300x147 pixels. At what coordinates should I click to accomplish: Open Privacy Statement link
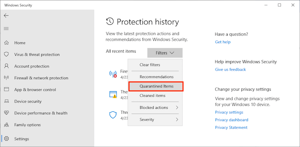(x=231, y=128)
